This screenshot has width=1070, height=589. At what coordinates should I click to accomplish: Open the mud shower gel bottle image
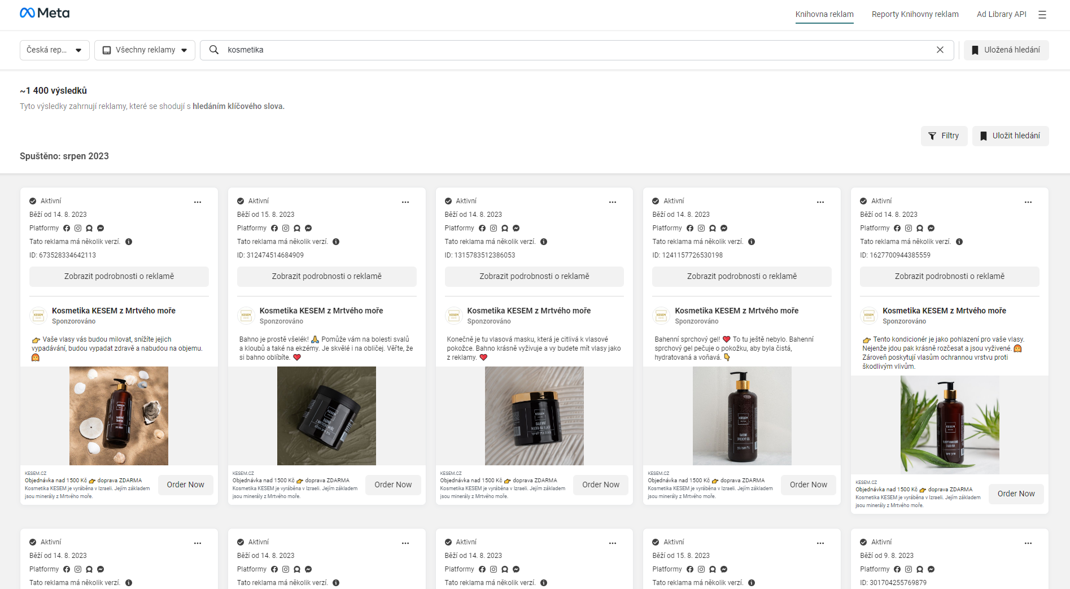tap(742, 416)
